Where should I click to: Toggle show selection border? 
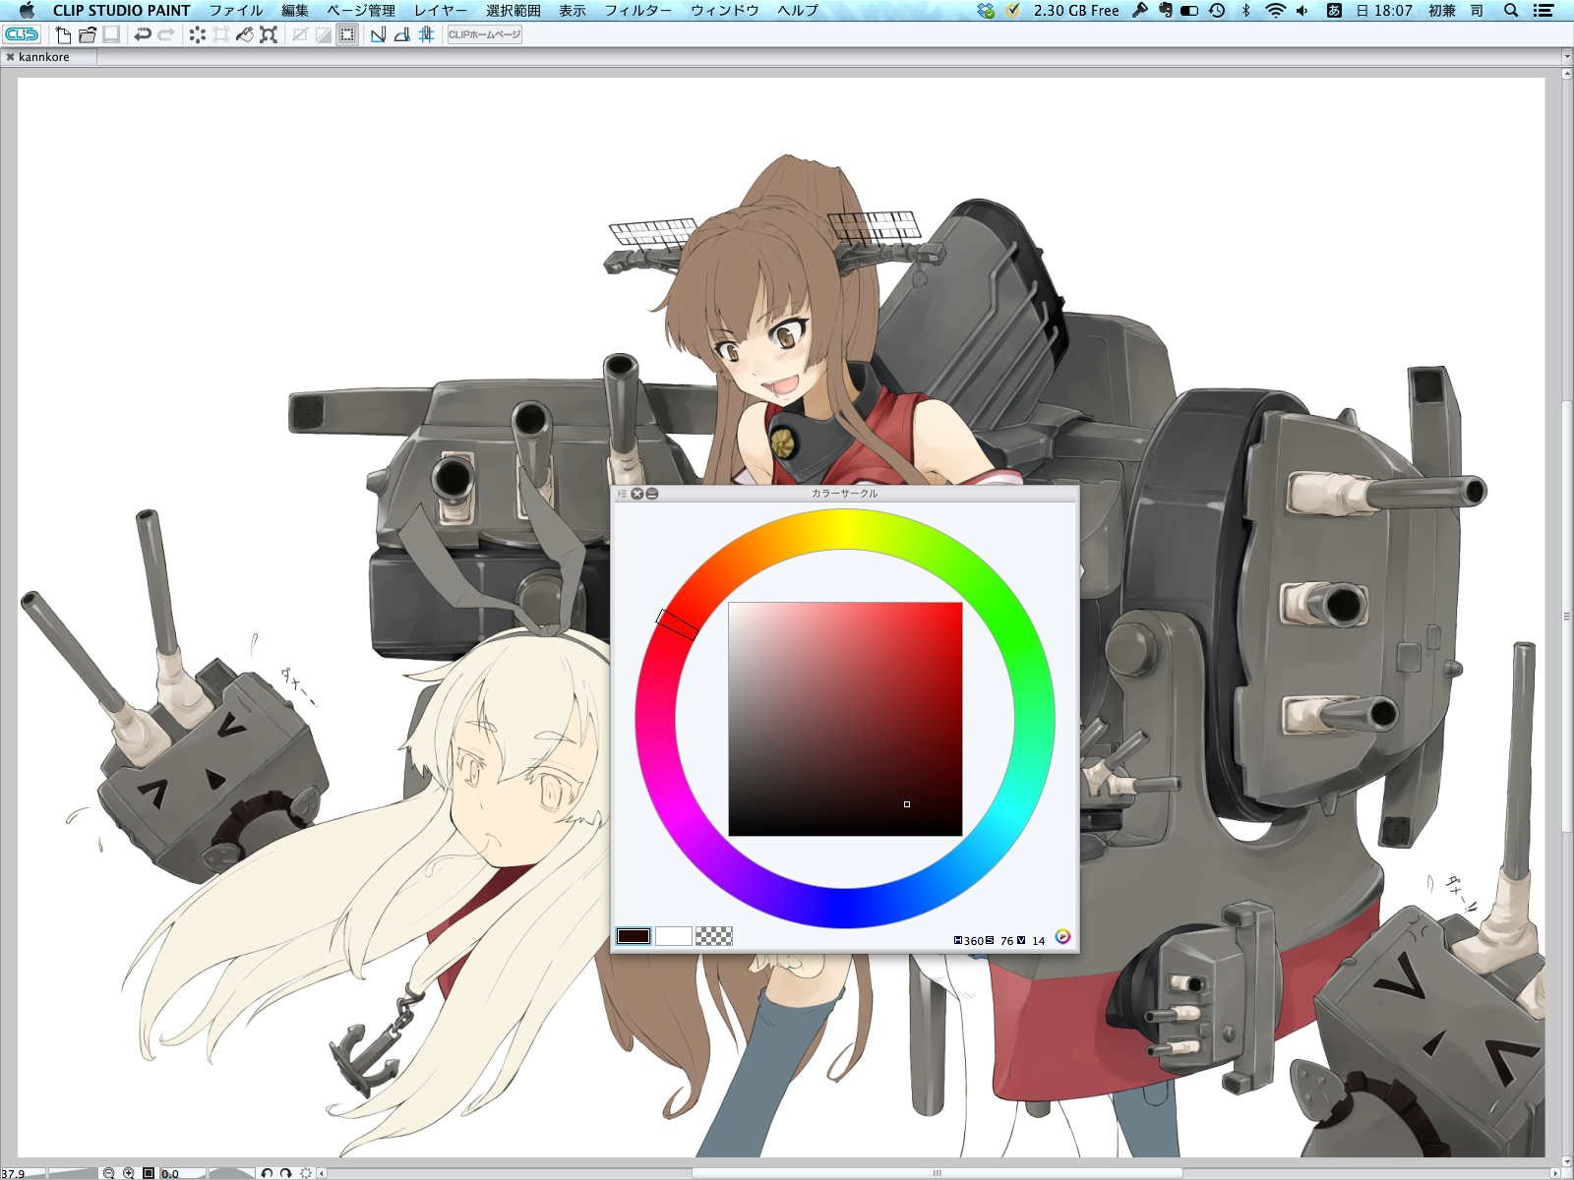(347, 34)
